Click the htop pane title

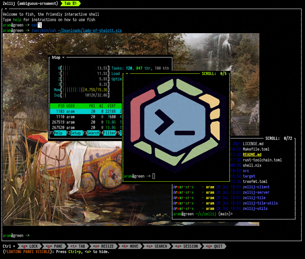coord(58,58)
